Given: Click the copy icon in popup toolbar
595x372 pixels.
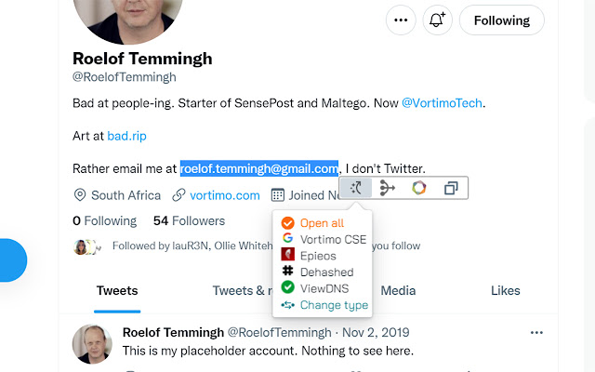Looking at the screenshot, I should [x=451, y=188].
